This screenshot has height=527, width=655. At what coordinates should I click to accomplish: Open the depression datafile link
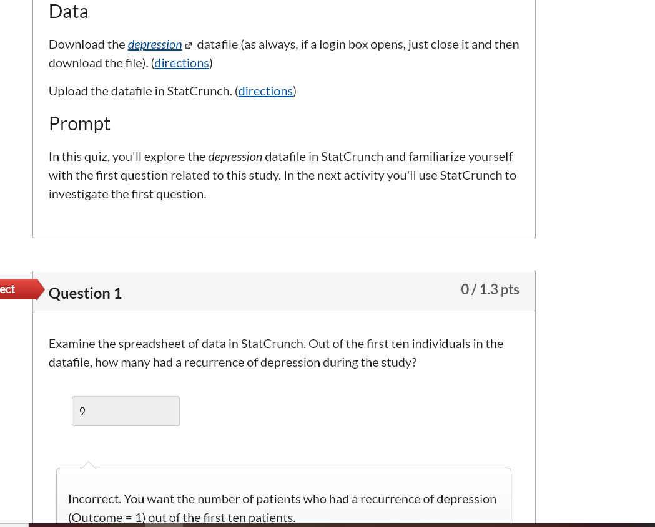pos(155,44)
